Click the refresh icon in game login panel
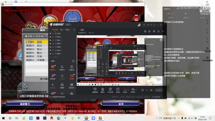Viewport: 215px width, 121px height. click(26, 86)
